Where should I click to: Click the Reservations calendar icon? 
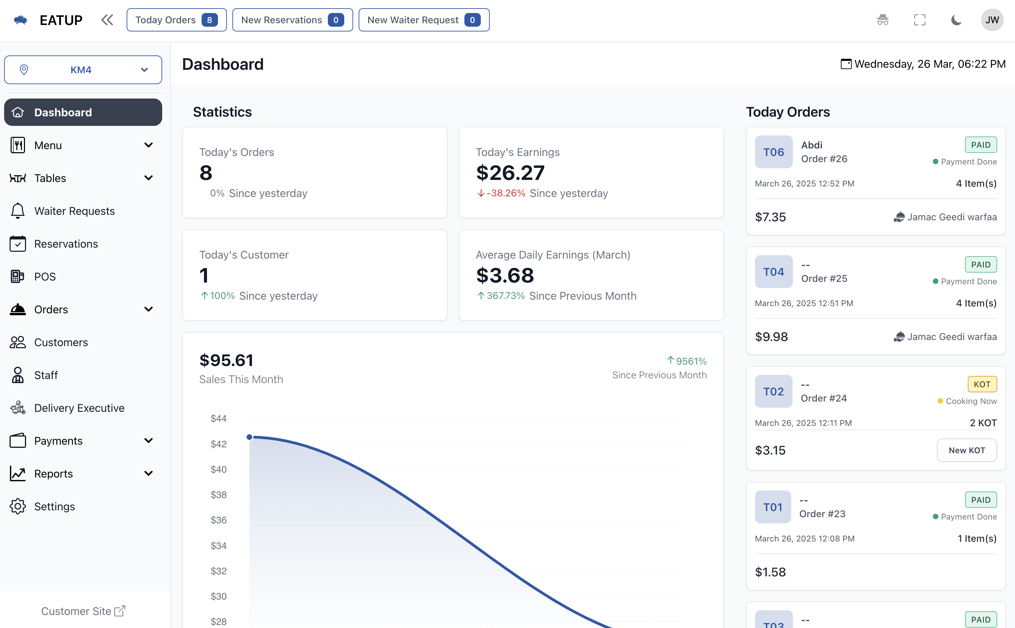tap(18, 244)
